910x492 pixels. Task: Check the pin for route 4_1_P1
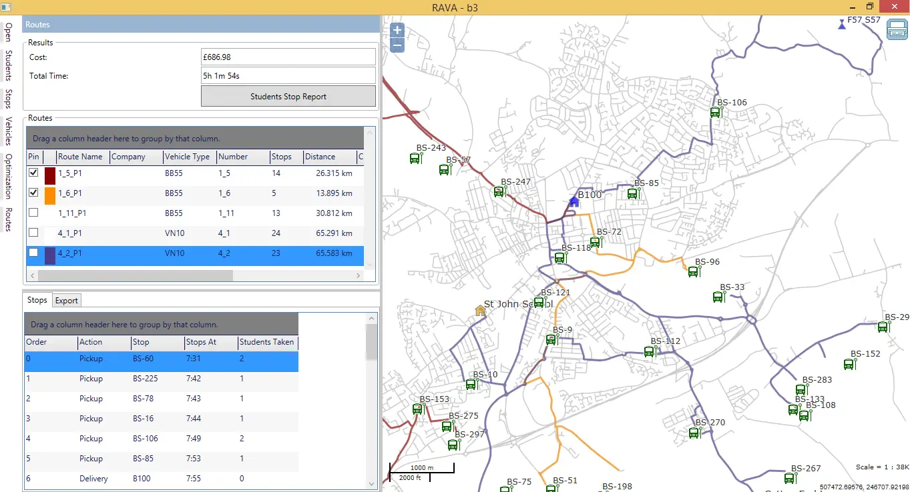33,233
